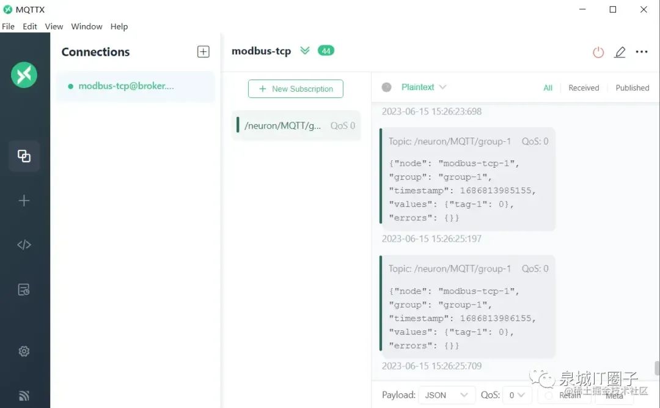
Task: Add new connection with boxed plus icon
Action: [204, 51]
